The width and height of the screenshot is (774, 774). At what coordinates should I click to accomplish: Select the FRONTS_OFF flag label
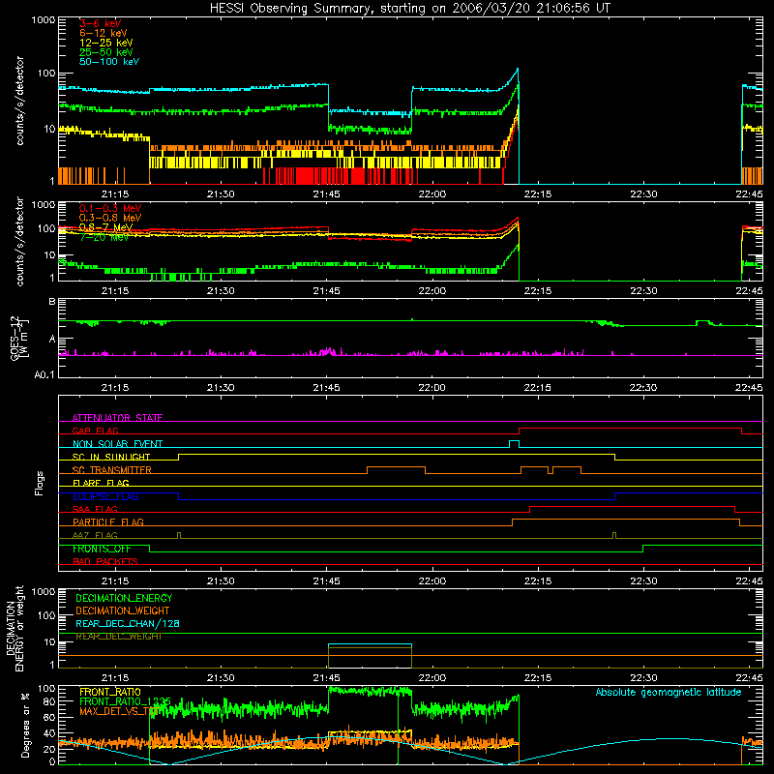pyautogui.click(x=102, y=549)
